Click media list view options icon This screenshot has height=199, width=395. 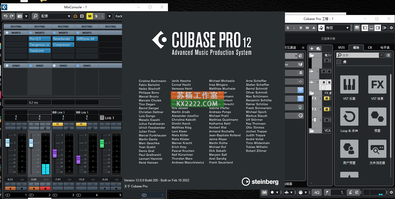coord(388,55)
